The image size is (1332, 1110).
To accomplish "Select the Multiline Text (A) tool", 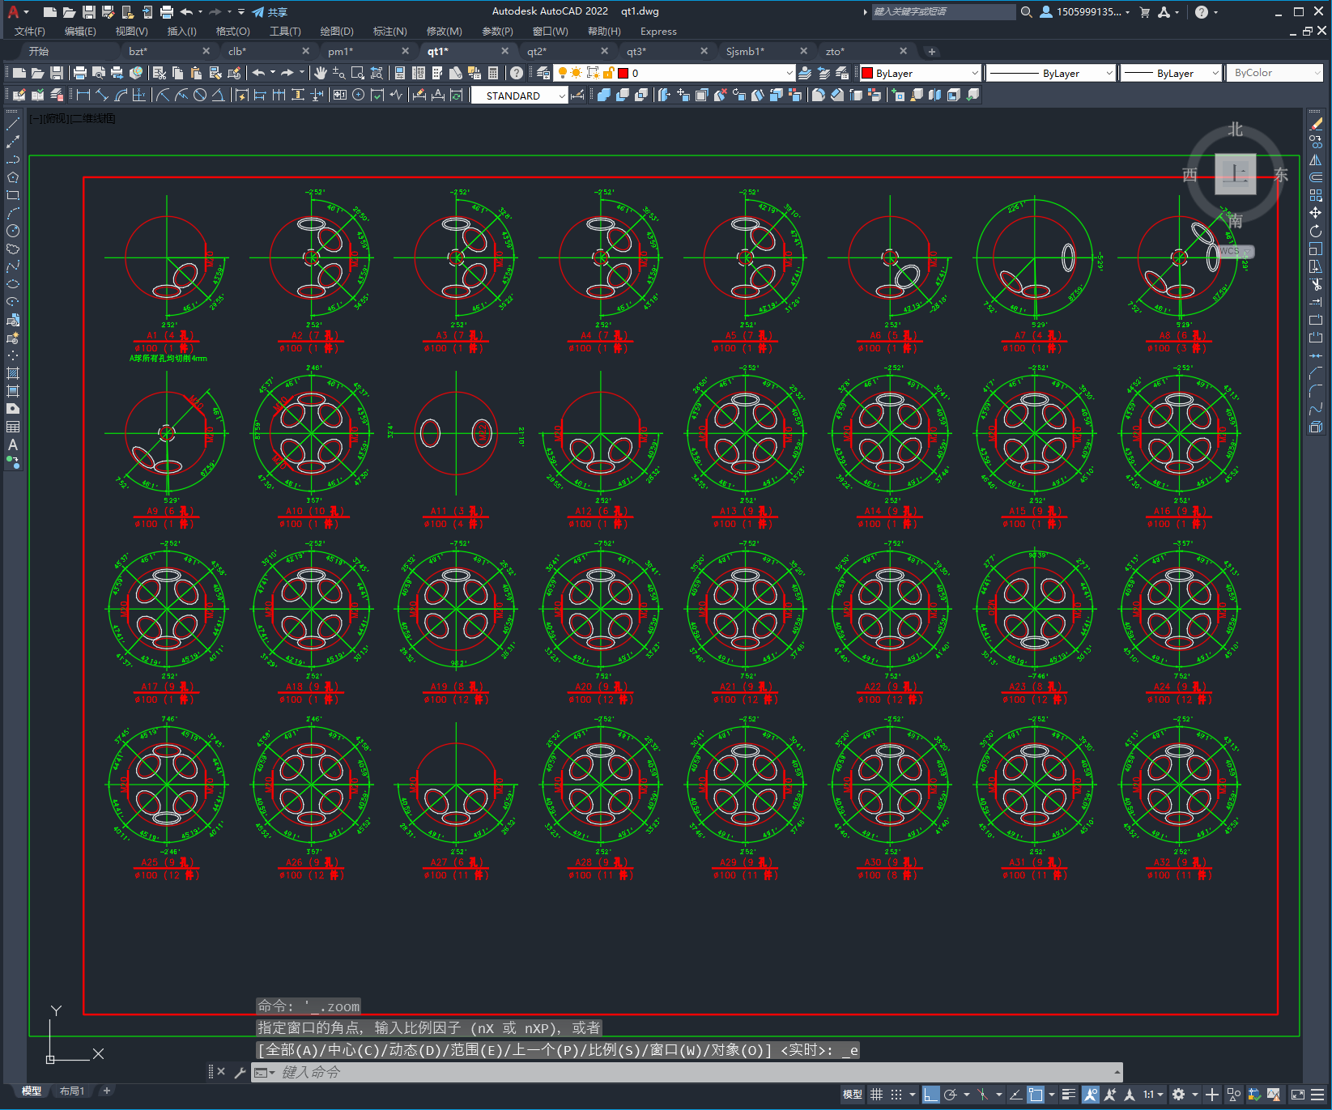I will (x=13, y=444).
